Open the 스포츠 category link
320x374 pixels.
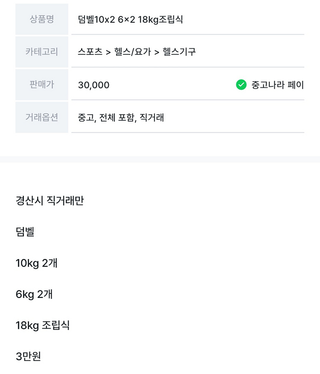click(90, 52)
